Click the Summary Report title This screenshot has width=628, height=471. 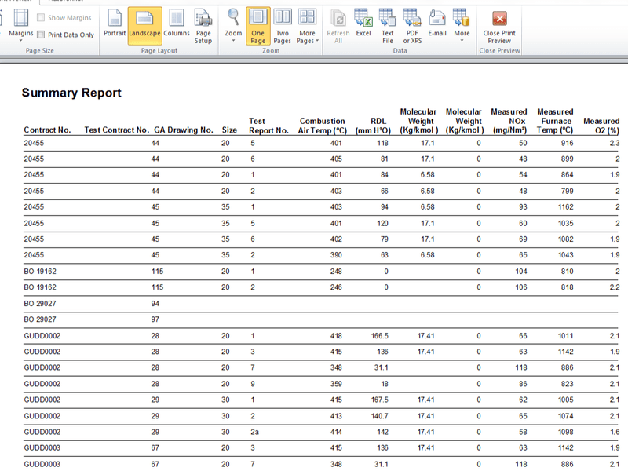coord(71,93)
